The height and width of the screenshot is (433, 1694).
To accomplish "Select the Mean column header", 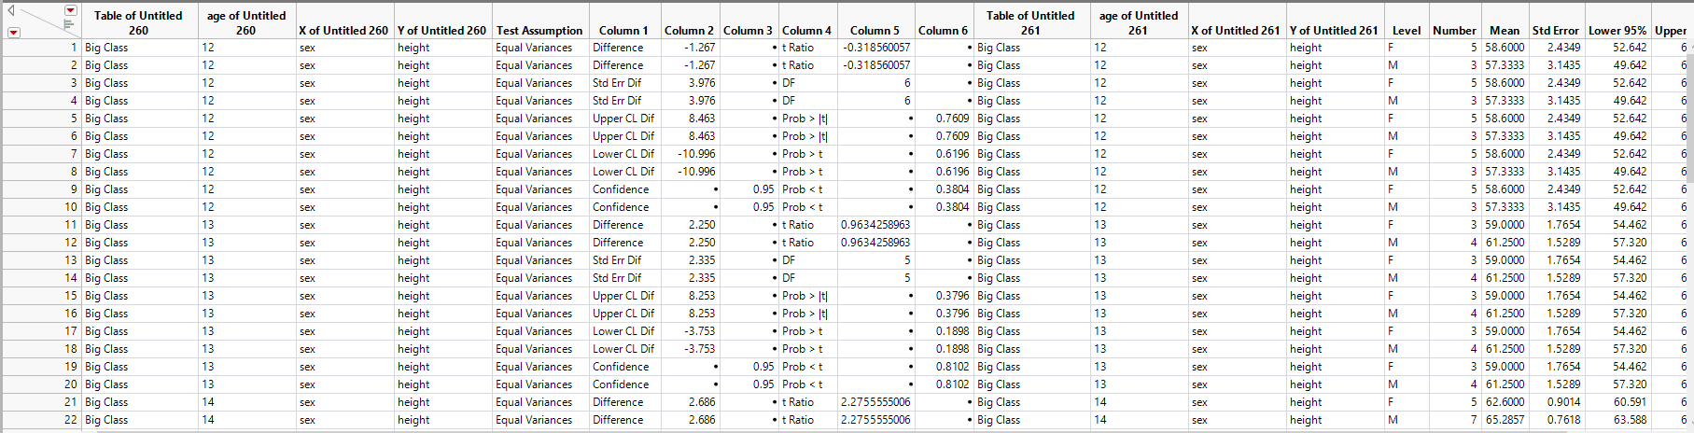I will point(1504,31).
